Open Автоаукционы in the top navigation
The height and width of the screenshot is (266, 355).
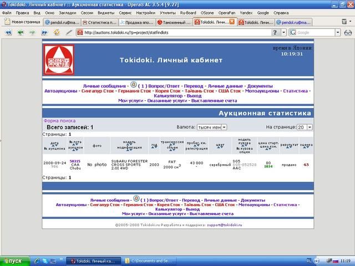point(60,91)
